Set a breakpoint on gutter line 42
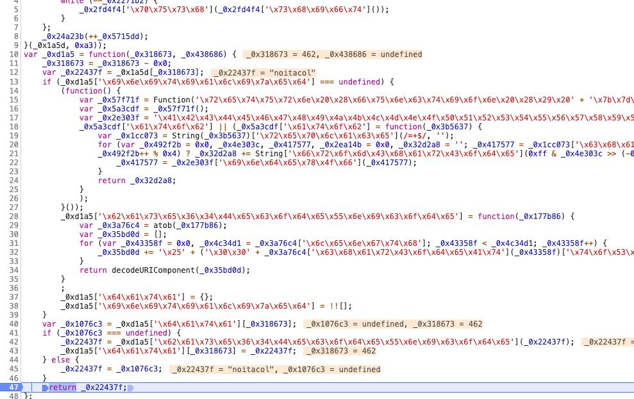 pyautogui.click(x=13, y=342)
